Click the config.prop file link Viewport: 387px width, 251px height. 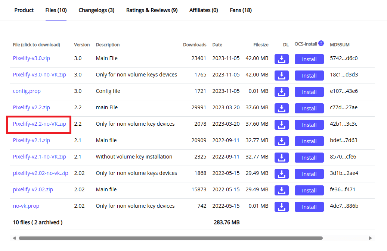pos(27,91)
